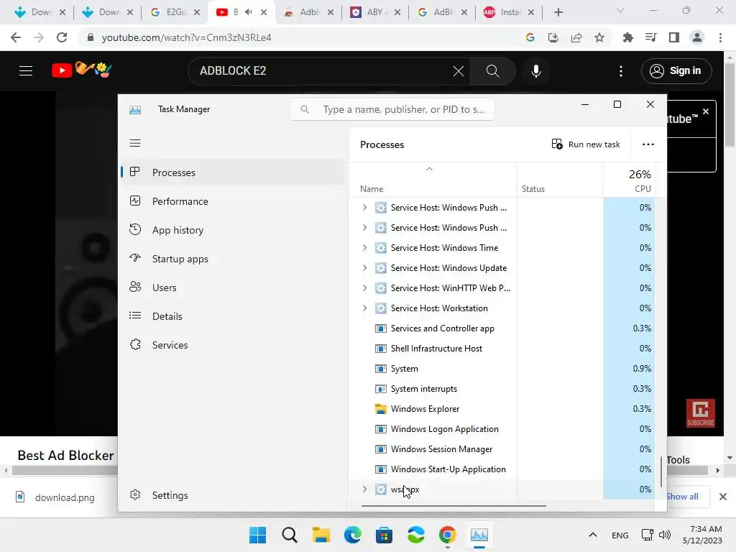The image size is (736, 552).
Task: Sort by the Status column header
Action: (x=560, y=180)
